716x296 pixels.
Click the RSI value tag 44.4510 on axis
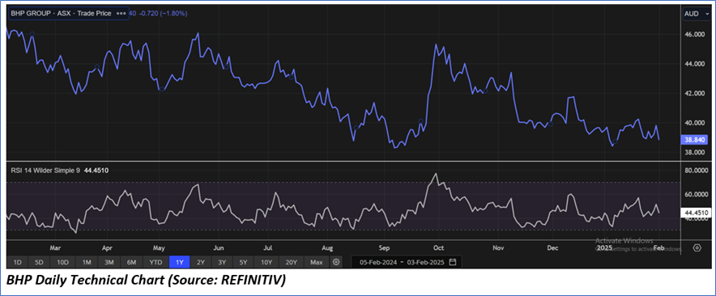[x=696, y=213]
